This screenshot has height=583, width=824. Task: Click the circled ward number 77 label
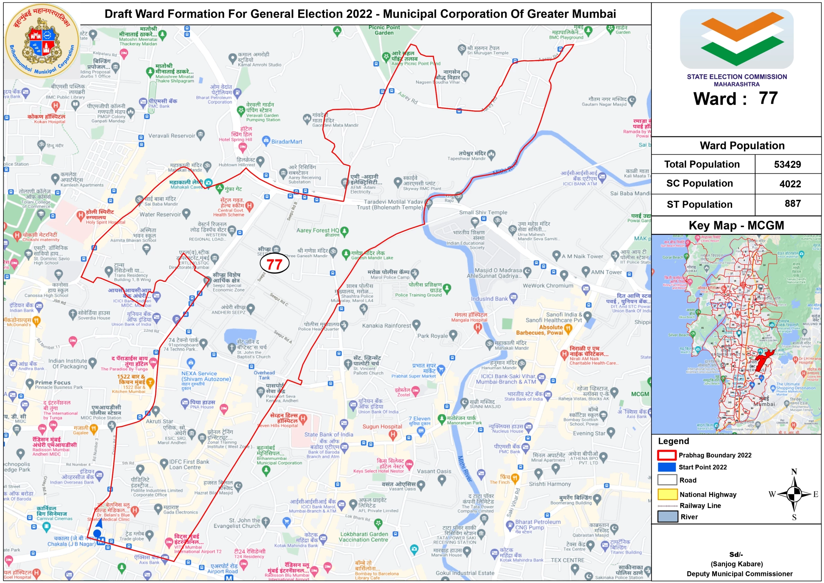tap(274, 264)
